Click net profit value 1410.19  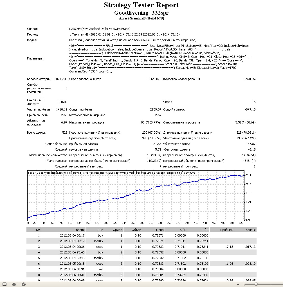[62, 109]
